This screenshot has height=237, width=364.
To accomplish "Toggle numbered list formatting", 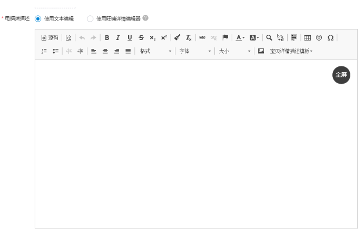I will click(44, 51).
